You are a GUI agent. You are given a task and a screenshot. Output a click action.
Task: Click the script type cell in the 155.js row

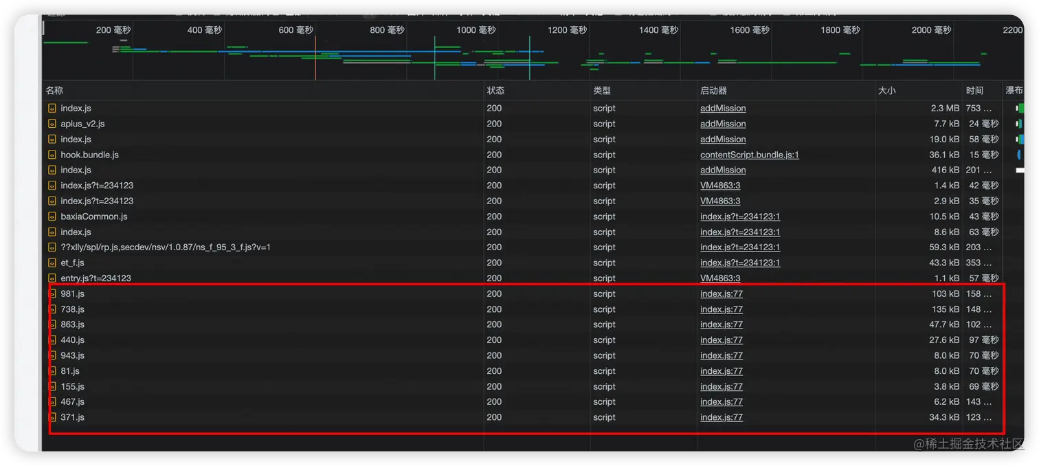coord(604,386)
